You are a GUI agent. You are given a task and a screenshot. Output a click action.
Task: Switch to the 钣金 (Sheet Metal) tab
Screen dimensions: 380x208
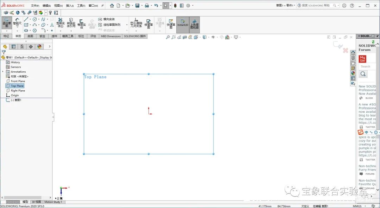[x=43, y=36]
